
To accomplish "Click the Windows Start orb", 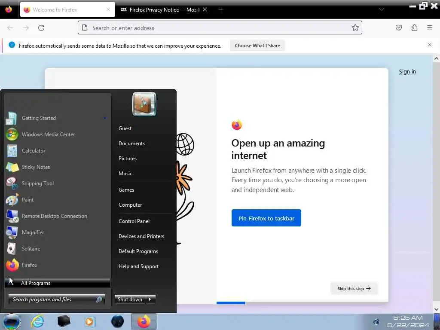I will coord(12,321).
